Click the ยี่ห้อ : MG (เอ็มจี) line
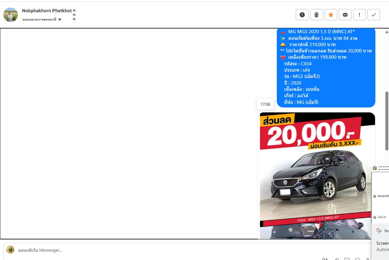 click(x=301, y=102)
